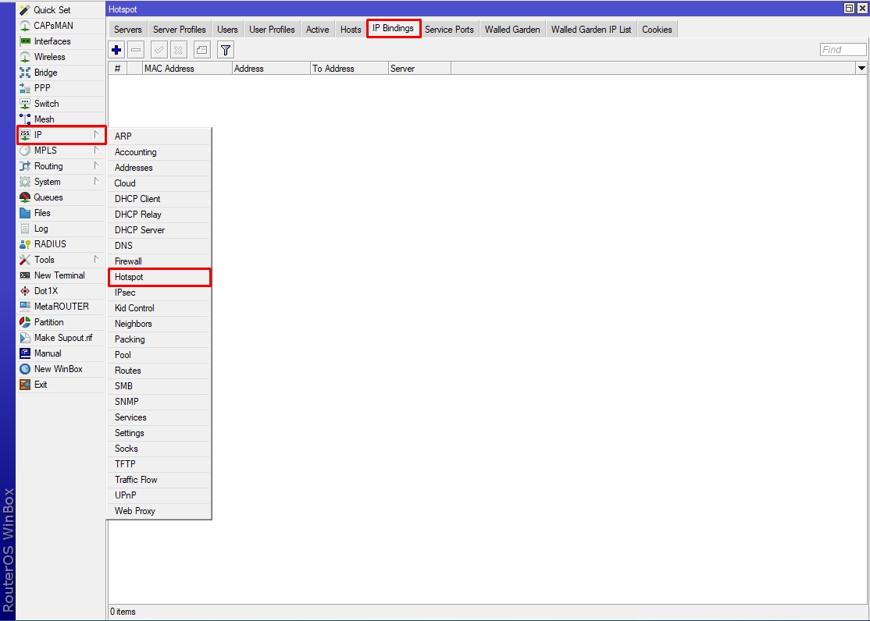Open the PPP sidebar entry
The image size is (870, 621).
pyautogui.click(x=60, y=87)
